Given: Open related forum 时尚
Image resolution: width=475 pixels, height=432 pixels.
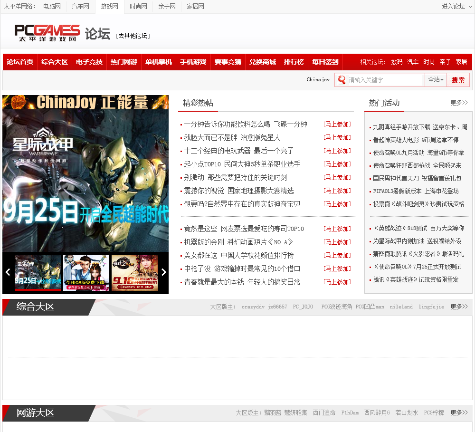Looking at the screenshot, I should click(x=429, y=62).
